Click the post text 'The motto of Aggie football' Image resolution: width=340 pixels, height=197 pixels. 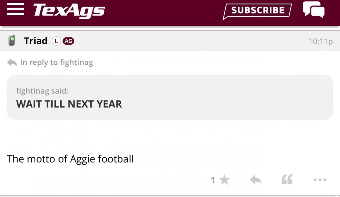[70, 159]
